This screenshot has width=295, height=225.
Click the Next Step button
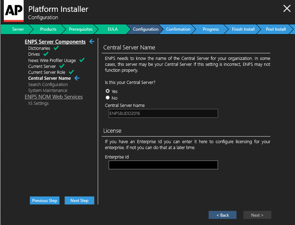[79, 200]
